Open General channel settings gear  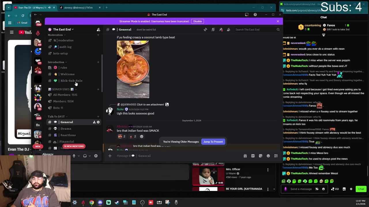pos(98,122)
